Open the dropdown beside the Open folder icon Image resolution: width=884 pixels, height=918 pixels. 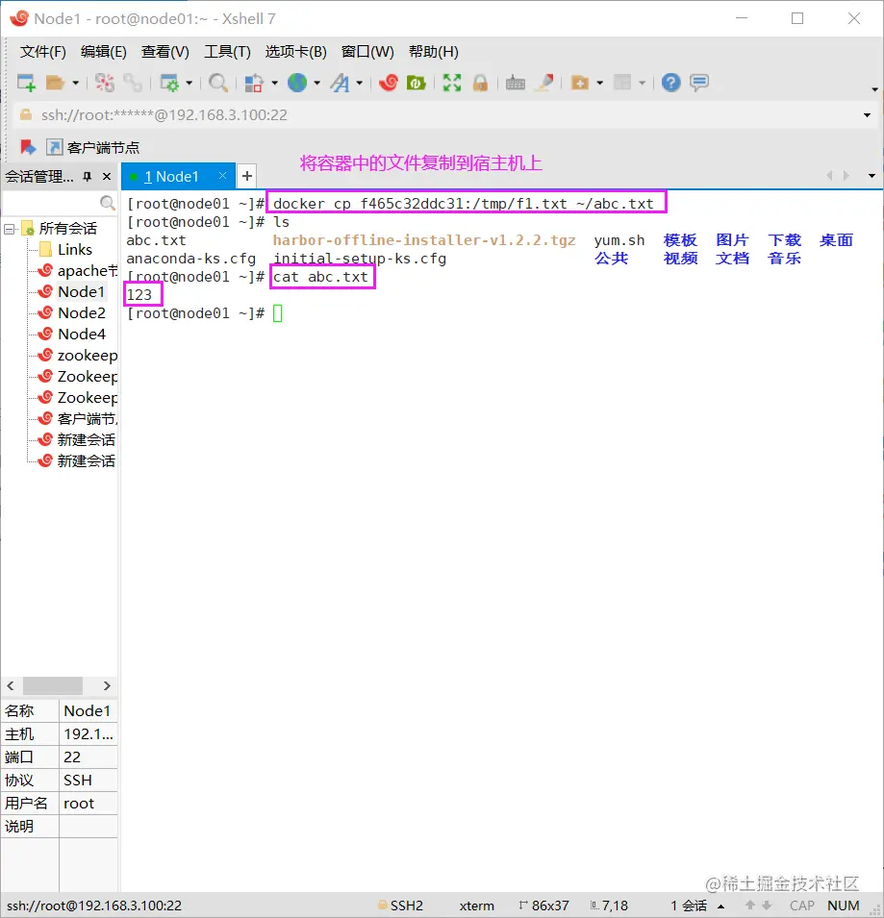(x=76, y=83)
